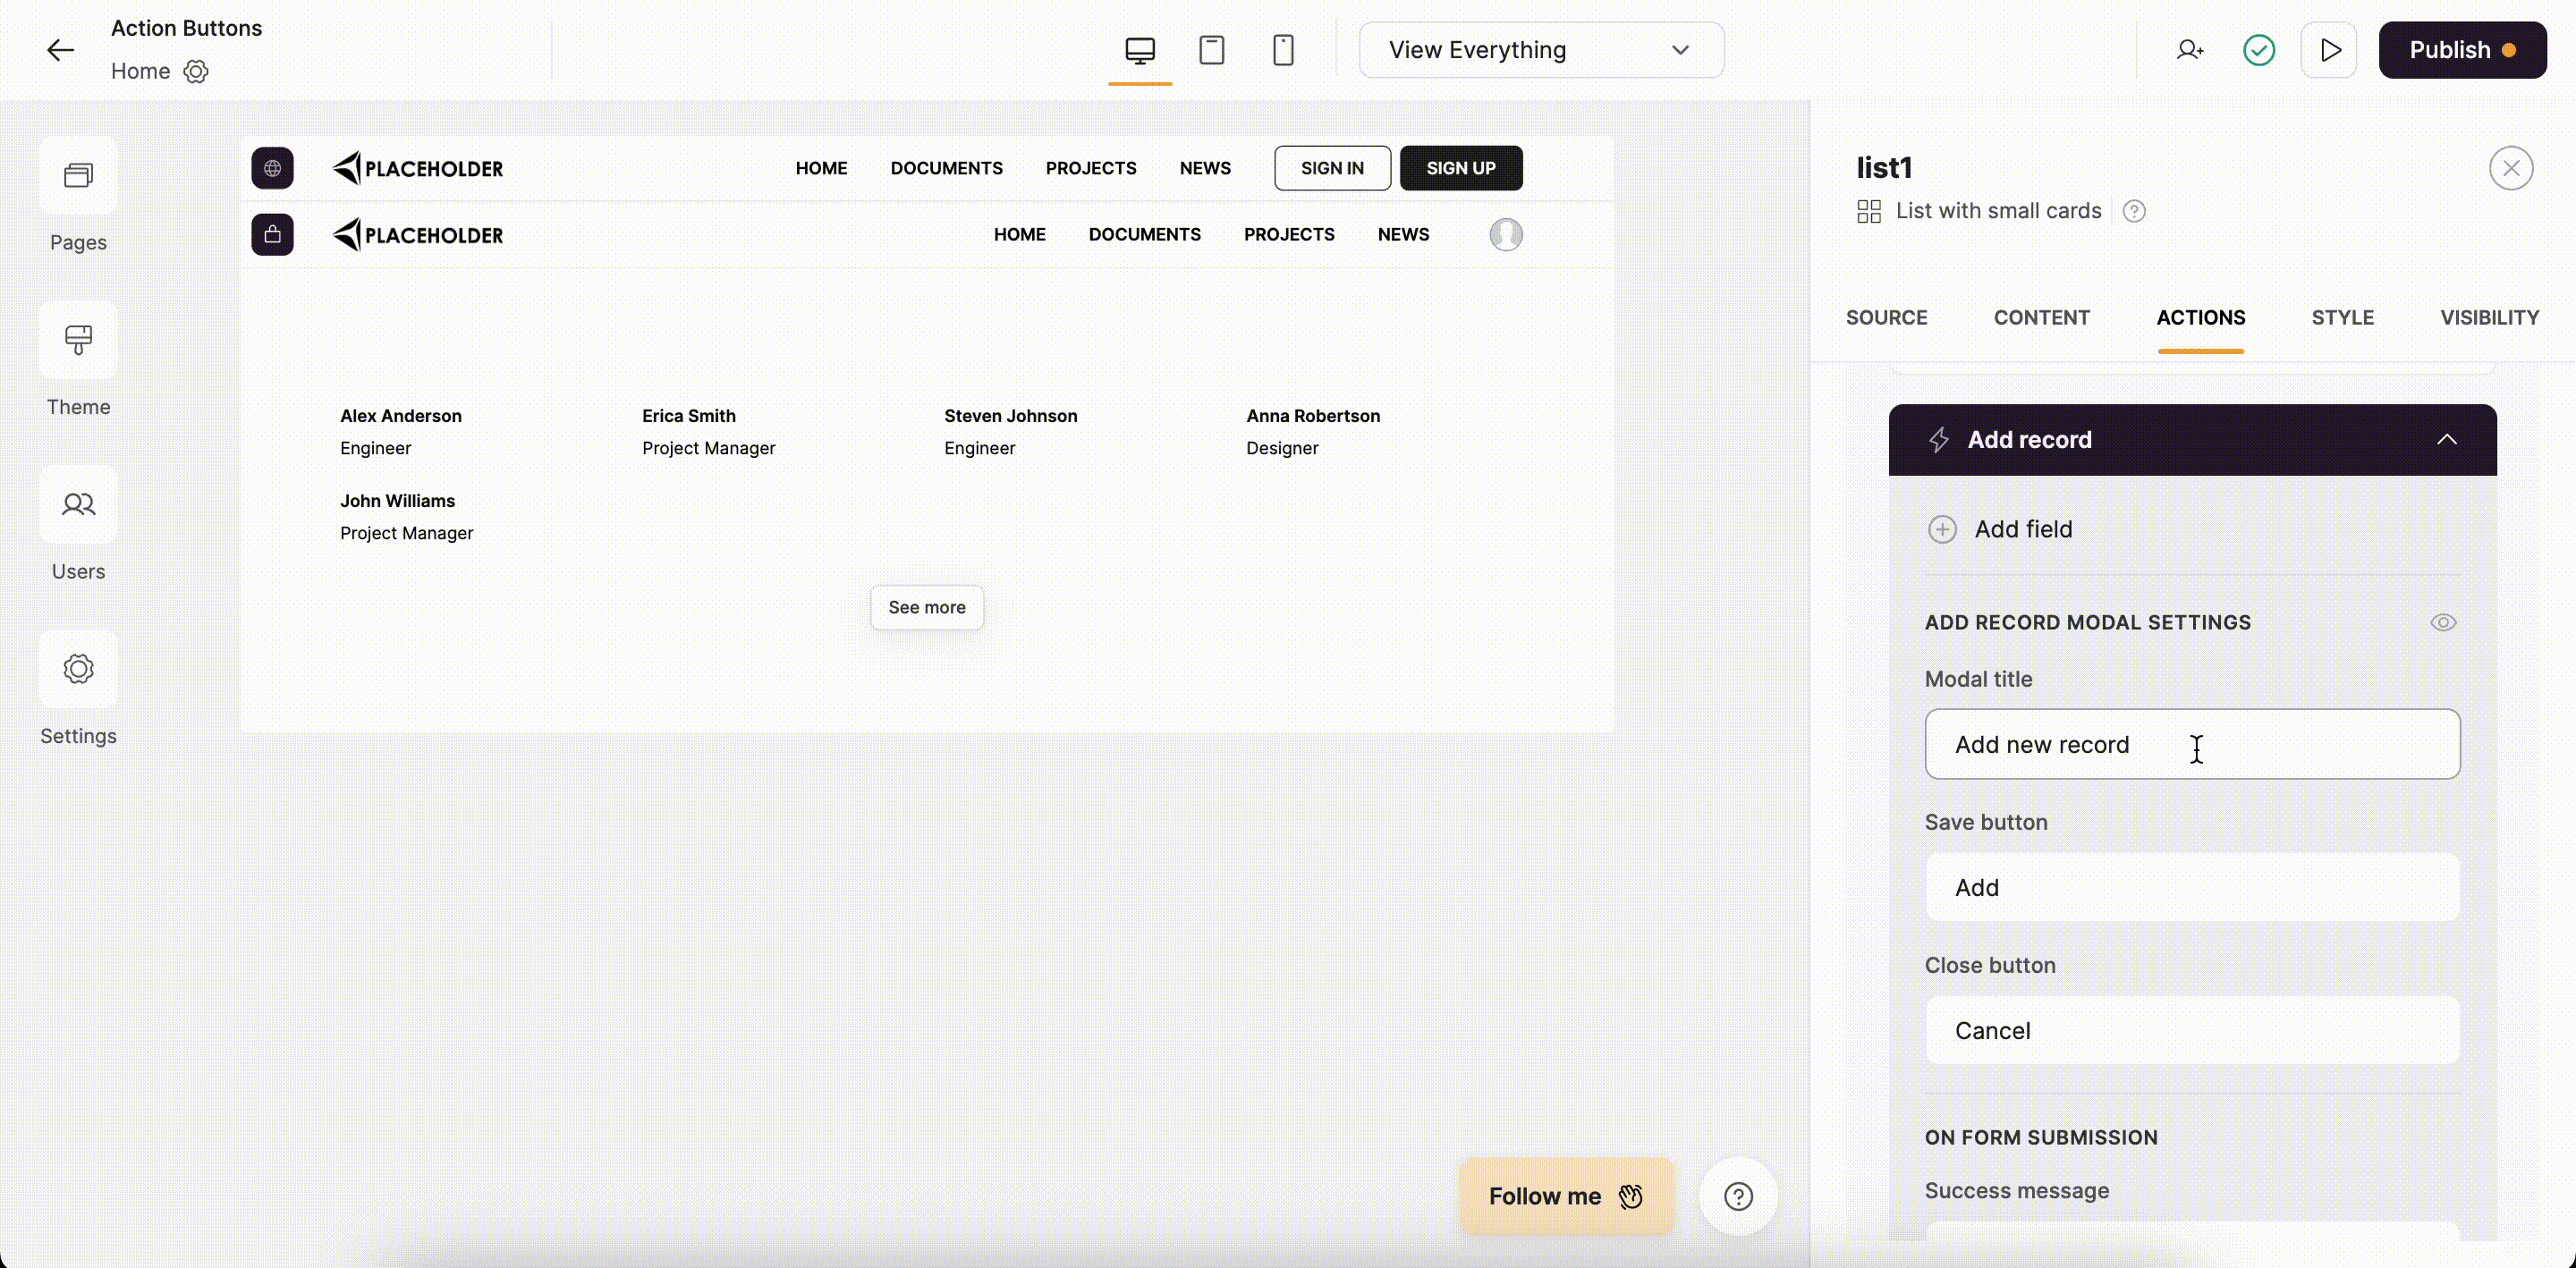The height and width of the screenshot is (1268, 2576).
Task: Click help icon next to List with small cards
Action: pos(2135,210)
